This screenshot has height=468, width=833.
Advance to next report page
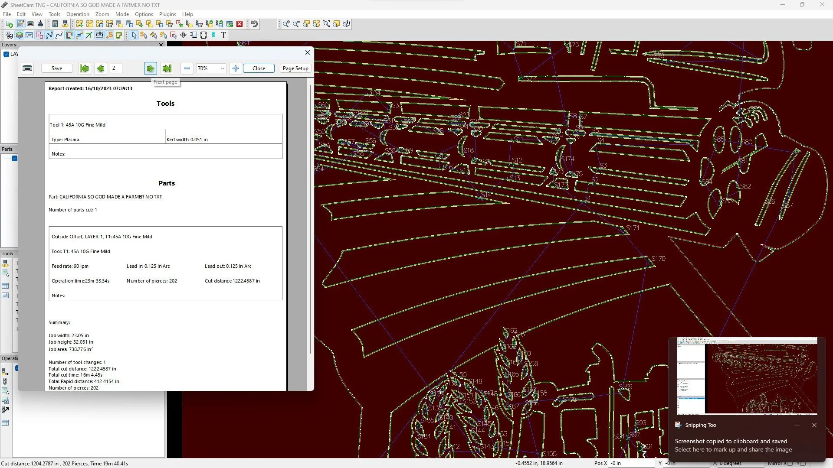point(150,68)
